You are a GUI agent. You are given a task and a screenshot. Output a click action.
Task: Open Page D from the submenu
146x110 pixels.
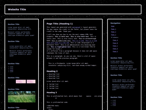click(x=115, y=49)
